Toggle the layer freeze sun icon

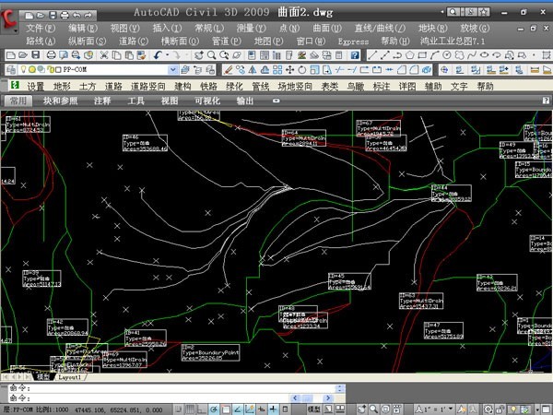point(30,70)
